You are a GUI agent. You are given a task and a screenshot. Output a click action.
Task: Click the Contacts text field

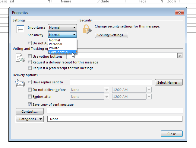point(115,111)
